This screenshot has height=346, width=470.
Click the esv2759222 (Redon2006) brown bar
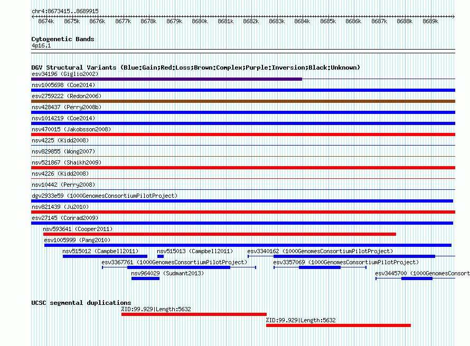coord(243,101)
